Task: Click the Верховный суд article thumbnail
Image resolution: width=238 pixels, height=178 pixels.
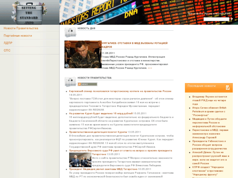Action: (x=80, y=160)
